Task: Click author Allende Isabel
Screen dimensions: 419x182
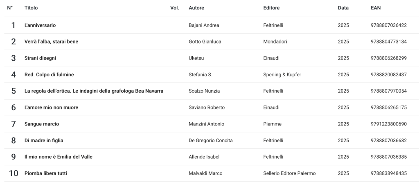Action: [204, 157]
